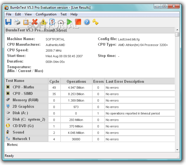Select the 2D Graphics test name

click(x=23, y=106)
